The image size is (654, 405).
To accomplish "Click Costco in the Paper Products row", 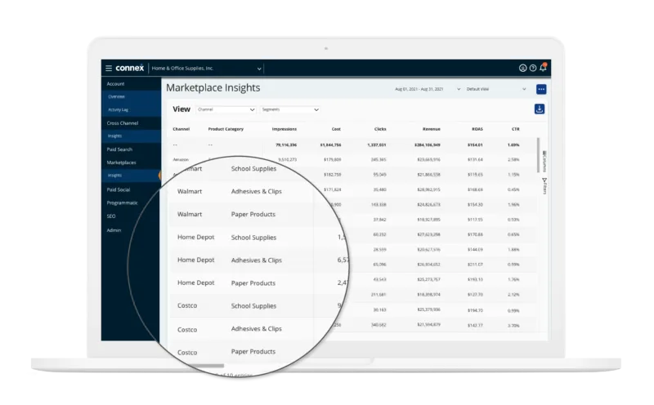I will pyautogui.click(x=187, y=353).
